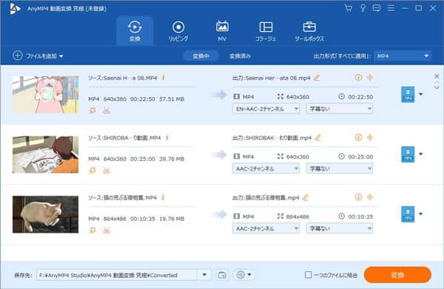Show output info icon for SHIROBAK row
444x289 pixels.
(x=358, y=137)
